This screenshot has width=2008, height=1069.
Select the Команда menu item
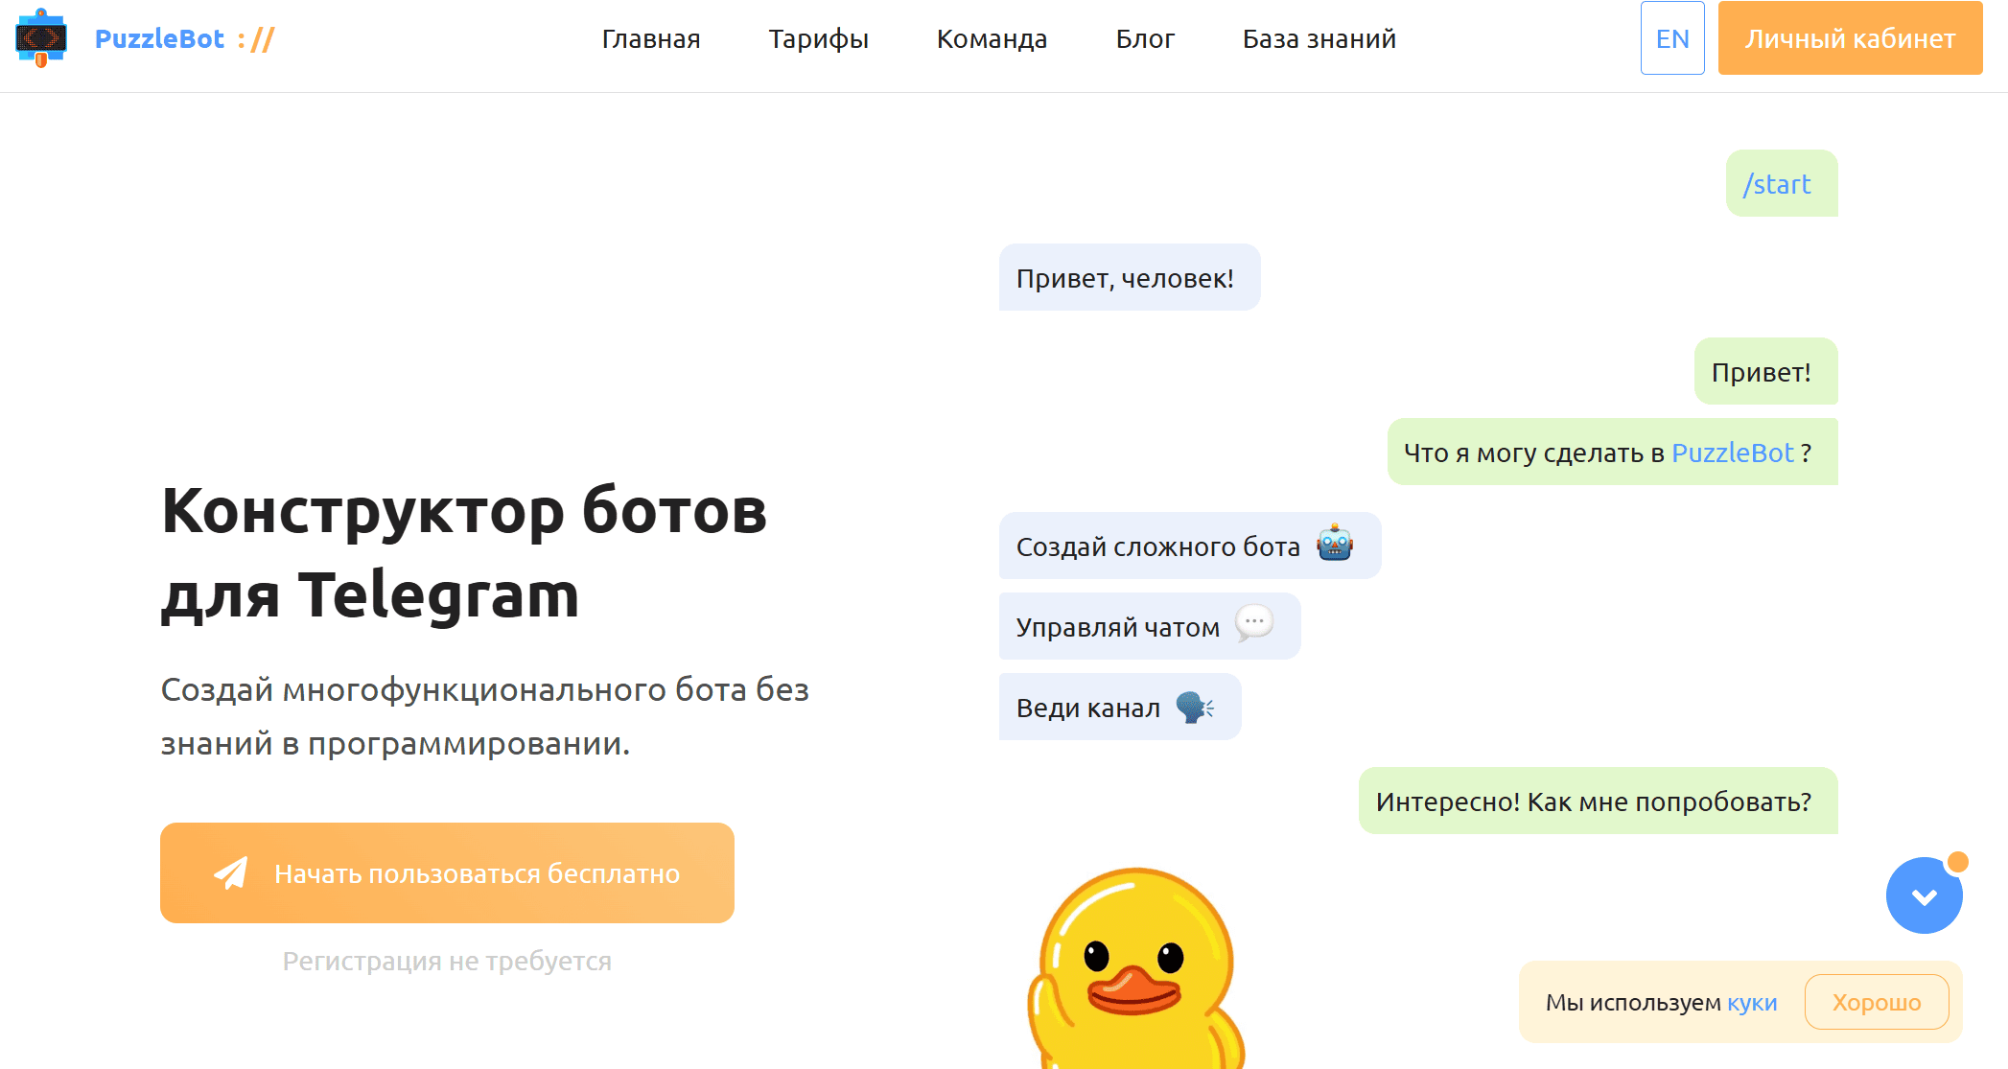(992, 39)
